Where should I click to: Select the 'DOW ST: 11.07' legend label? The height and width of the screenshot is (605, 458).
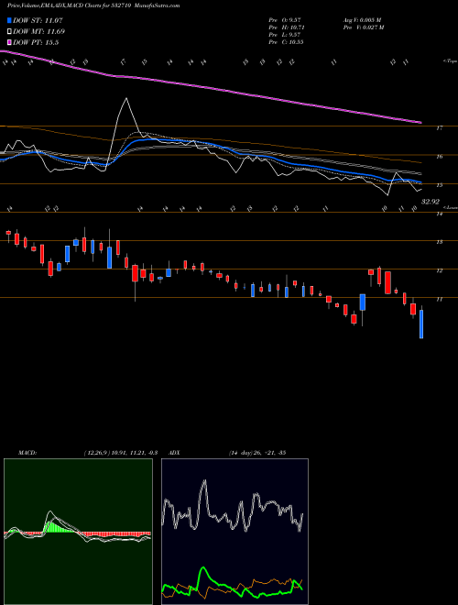click(38, 20)
